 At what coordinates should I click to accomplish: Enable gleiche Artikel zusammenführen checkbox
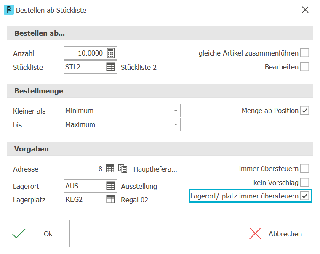coord(304,53)
